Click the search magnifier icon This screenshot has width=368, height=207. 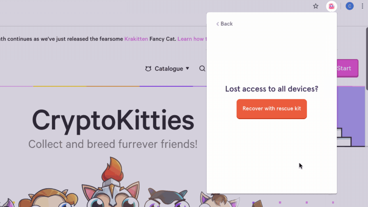(x=202, y=68)
